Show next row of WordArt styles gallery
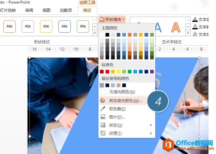This screenshot has height=154, width=216. click(188, 27)
